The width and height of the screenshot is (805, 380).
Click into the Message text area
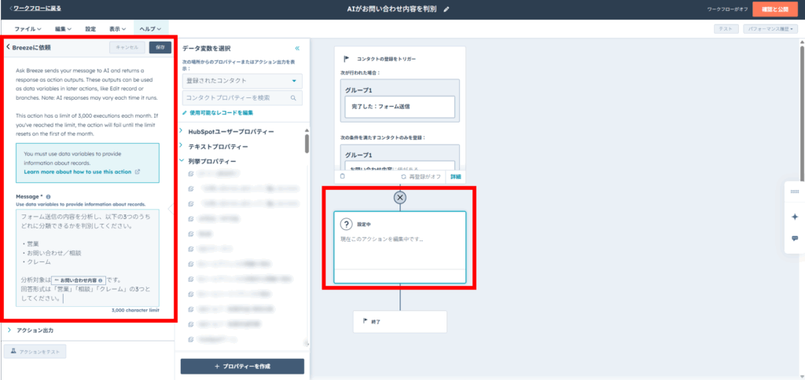87,258
